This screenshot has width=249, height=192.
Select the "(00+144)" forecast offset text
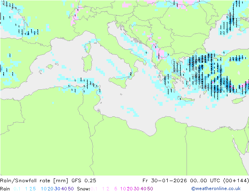236,181
